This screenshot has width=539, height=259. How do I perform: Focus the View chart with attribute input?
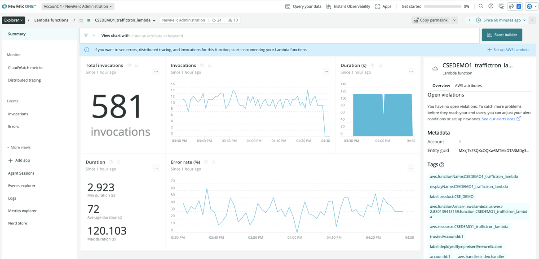[x=304, y=35]
